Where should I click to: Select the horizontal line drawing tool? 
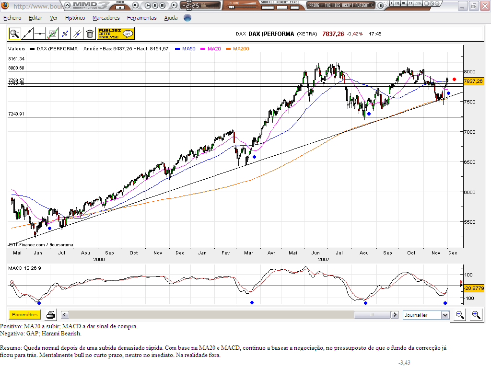(x=40, y=34)
